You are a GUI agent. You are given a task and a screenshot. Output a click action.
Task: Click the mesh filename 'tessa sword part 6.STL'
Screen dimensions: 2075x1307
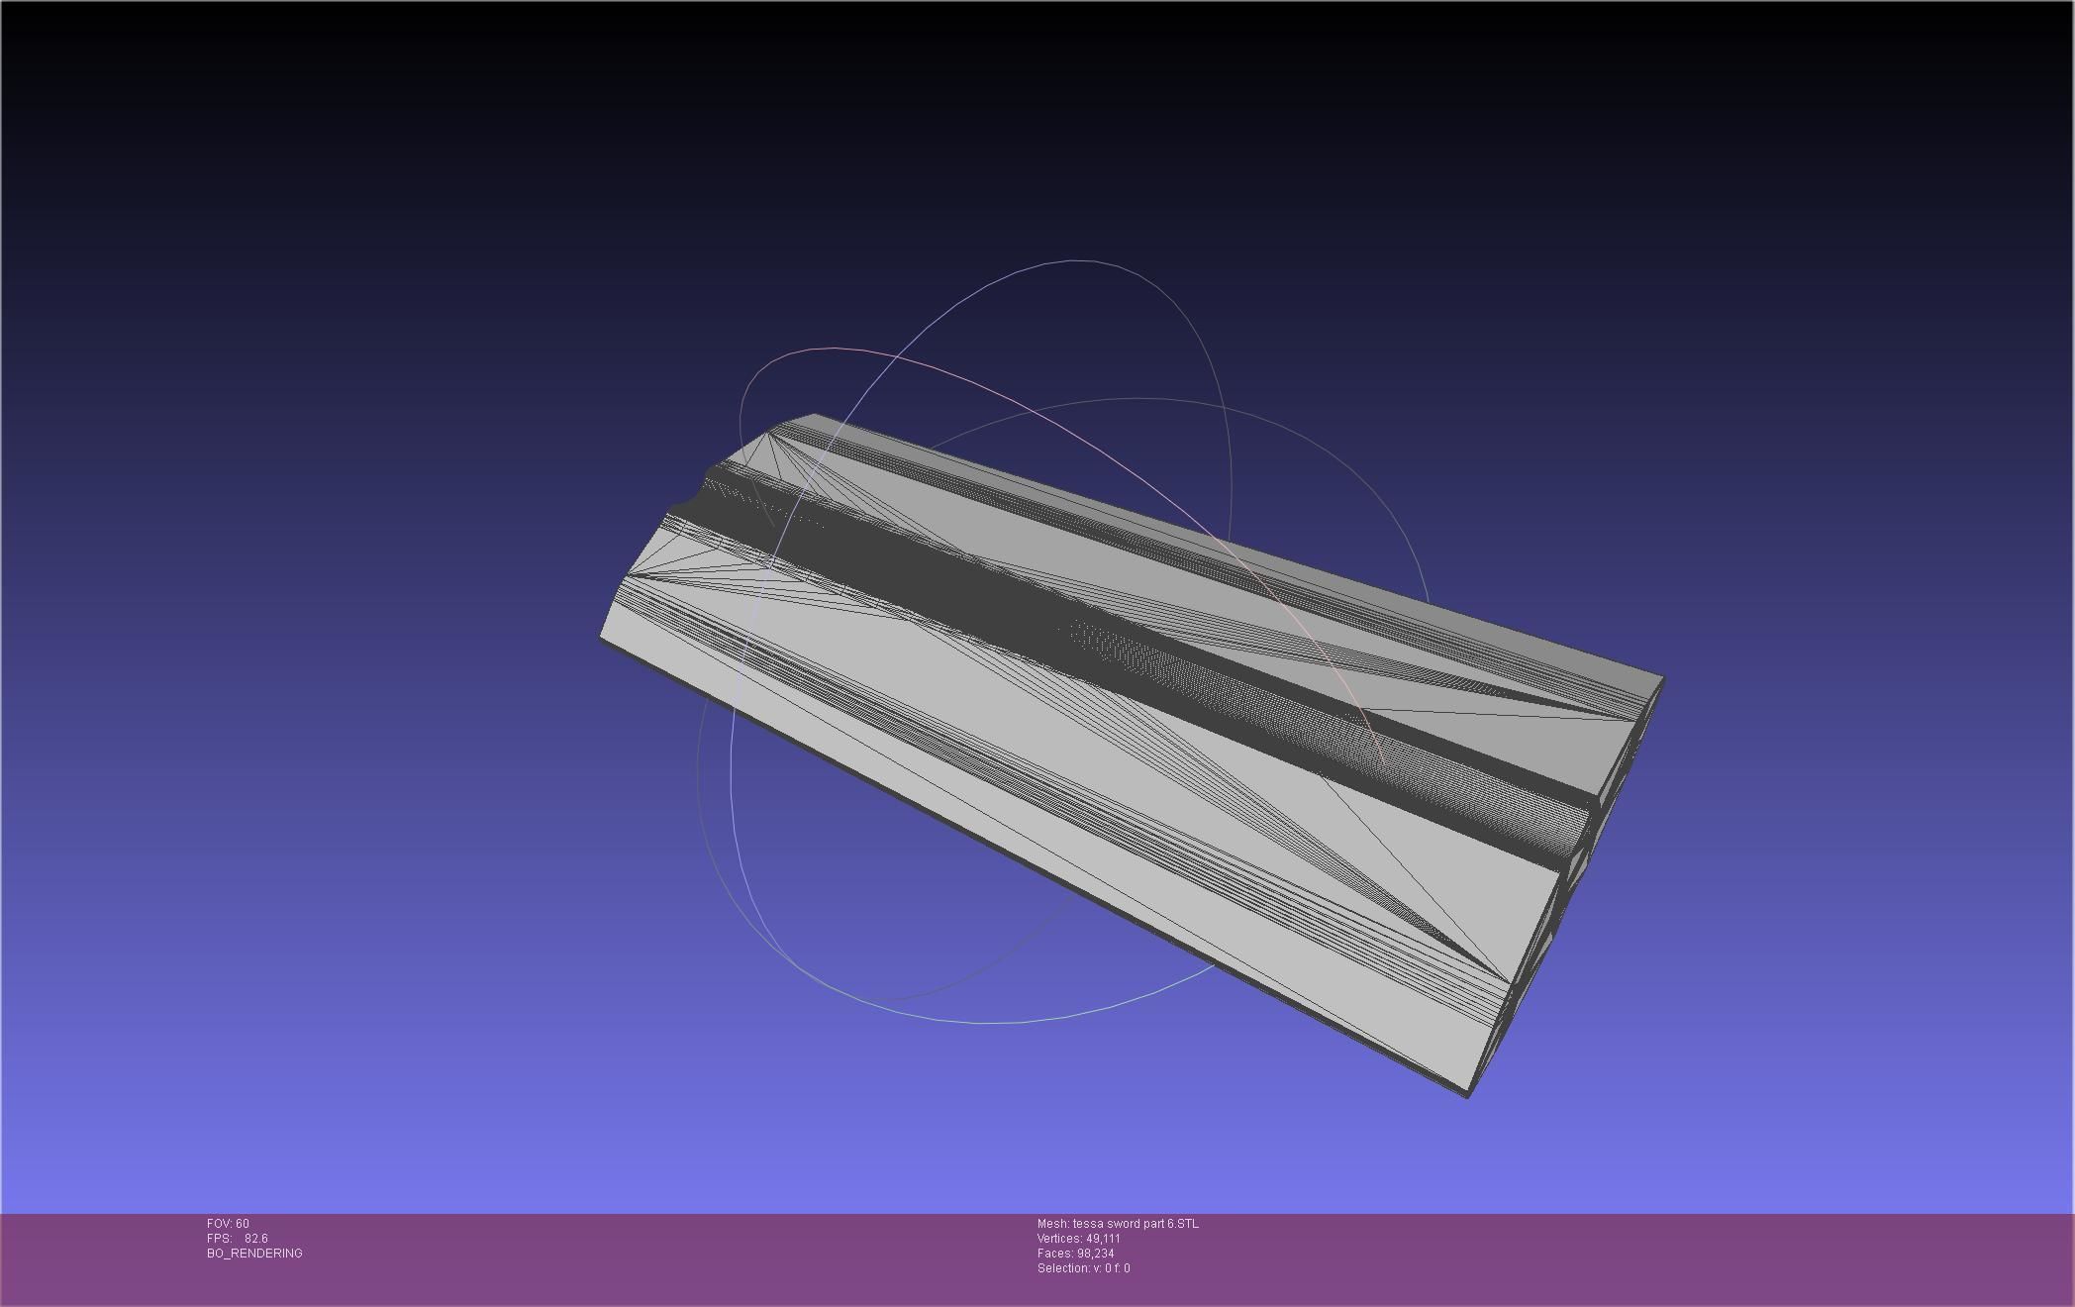coord(1135,1224)
